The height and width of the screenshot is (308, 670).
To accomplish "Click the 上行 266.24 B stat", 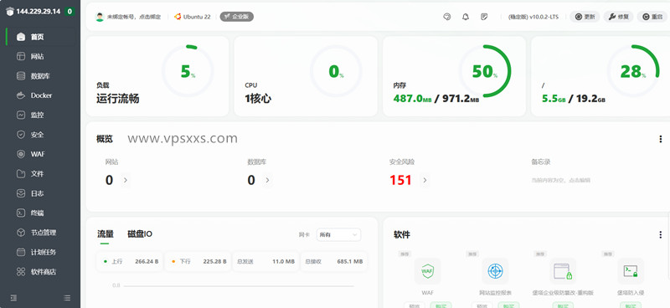I will point(130,261).
